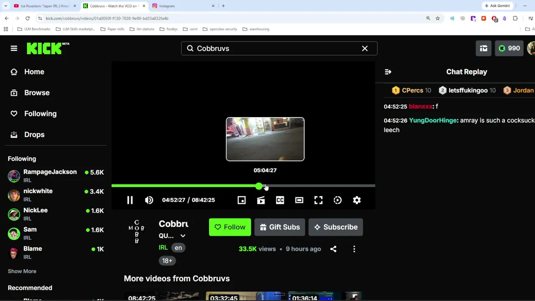Click the Cobbruvs search field
This screenshot has width=535, height=301.
tap(279, 48)
